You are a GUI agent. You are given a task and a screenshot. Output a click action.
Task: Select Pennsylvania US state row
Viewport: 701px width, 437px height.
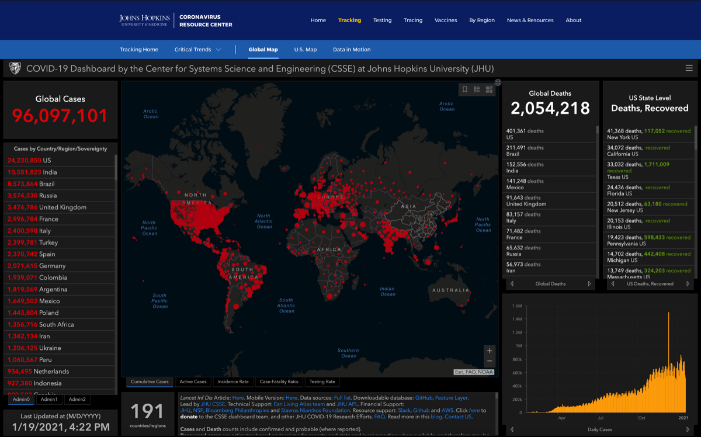pyautogui.click(x=649, y=240)
